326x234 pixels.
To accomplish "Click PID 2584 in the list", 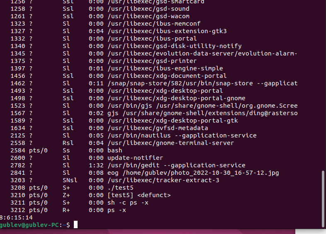I will [18, 150].
